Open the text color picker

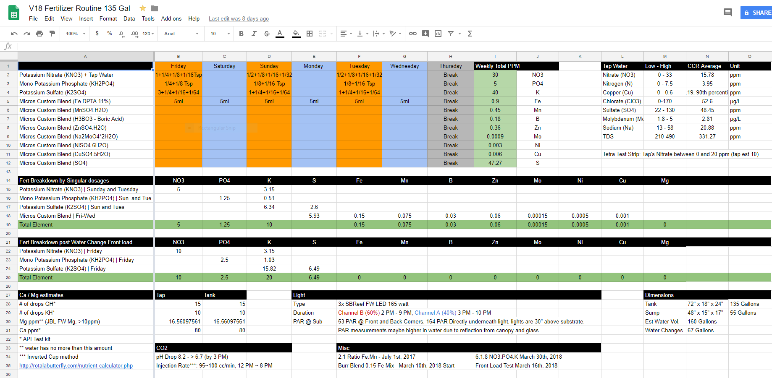tap(280, 34)
